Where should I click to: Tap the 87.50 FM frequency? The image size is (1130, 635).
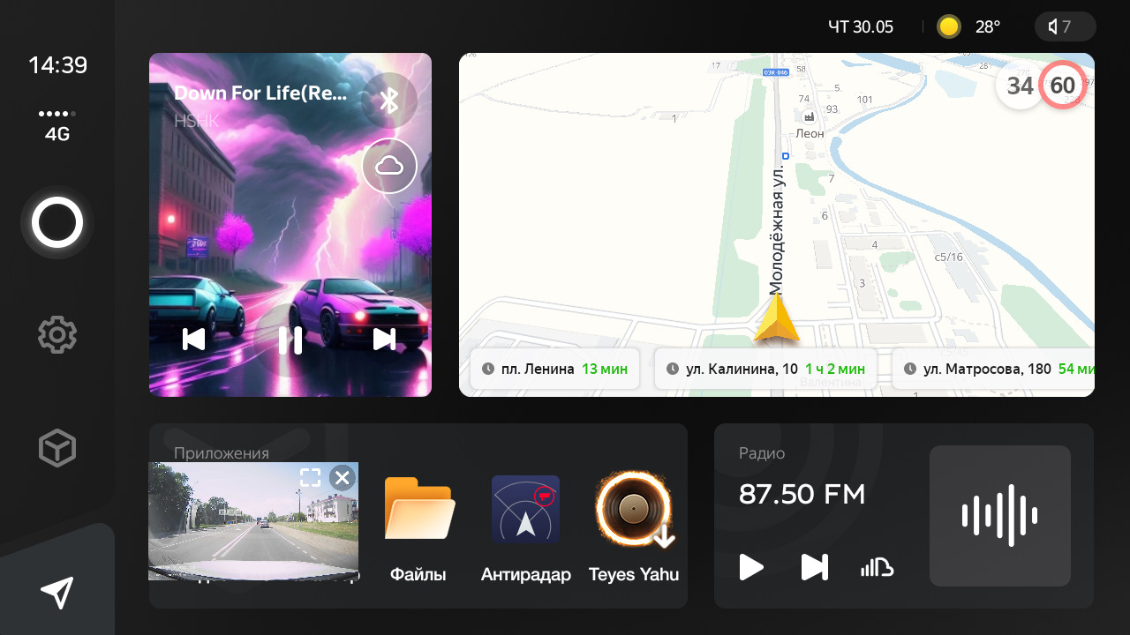802,495
